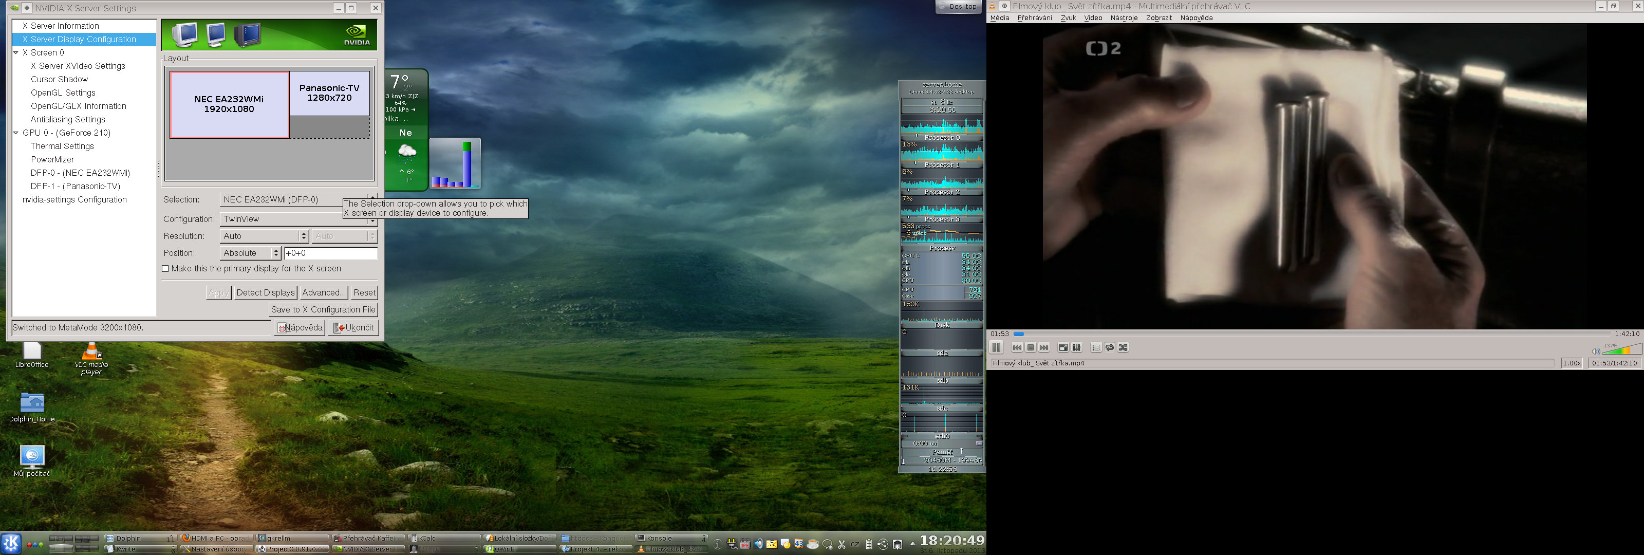Select Panasonic-TV display in layout view
The width and height of the screenshot is (1644, 555).
[329, 93]
